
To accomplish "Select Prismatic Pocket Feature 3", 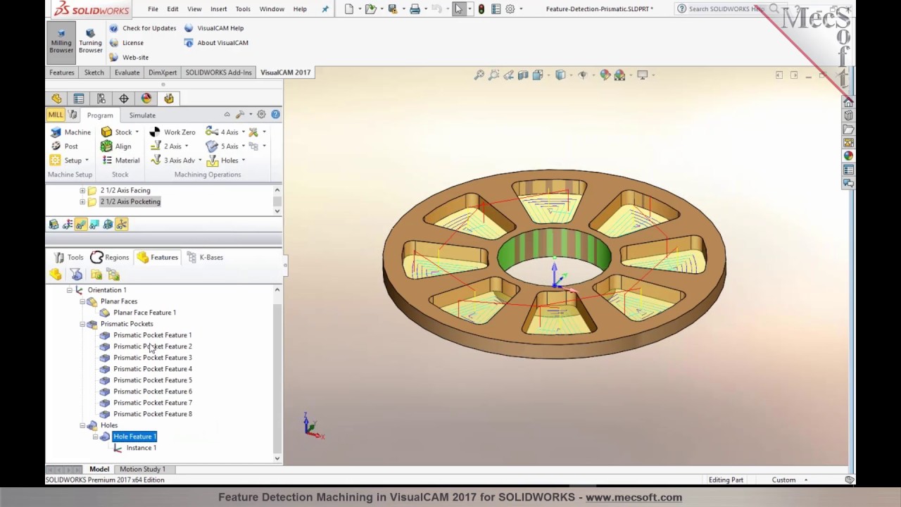I will pos(152,358).
